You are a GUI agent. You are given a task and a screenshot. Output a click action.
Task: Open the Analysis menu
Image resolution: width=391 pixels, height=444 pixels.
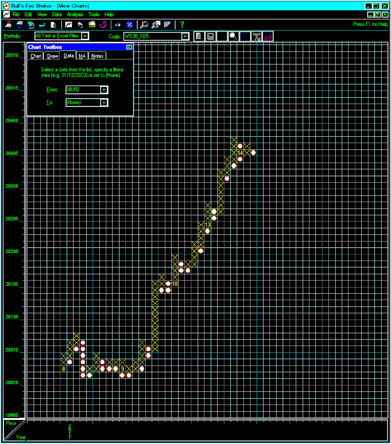pyautogui.click(x=75, y=14)
